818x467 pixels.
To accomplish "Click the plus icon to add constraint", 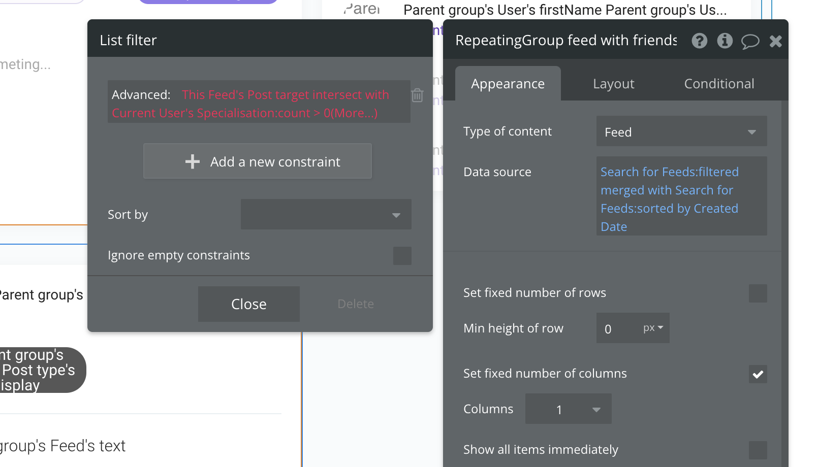I will [192, 161].
